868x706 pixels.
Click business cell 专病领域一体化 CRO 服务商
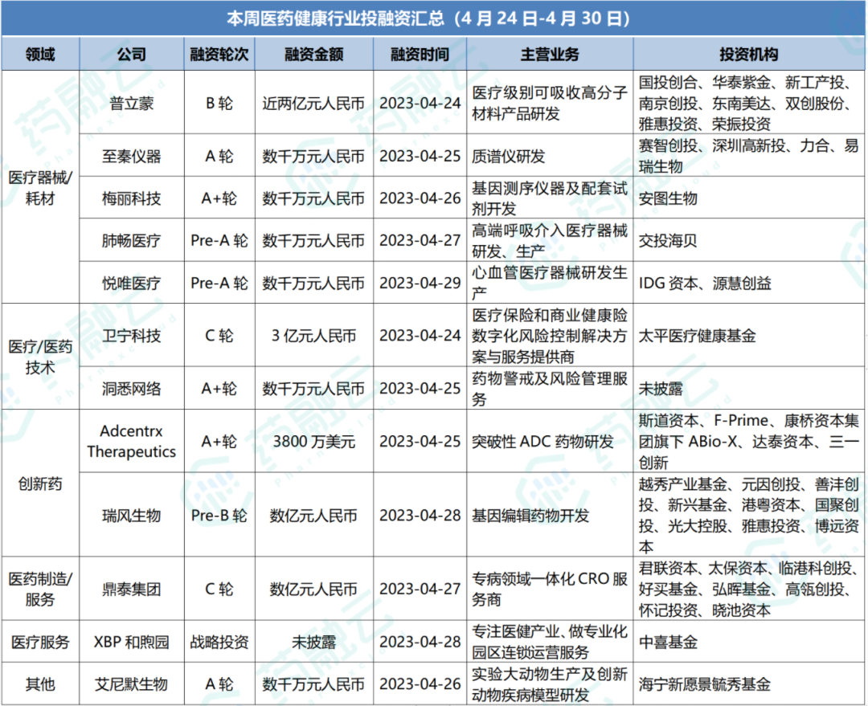click(550, 589)
